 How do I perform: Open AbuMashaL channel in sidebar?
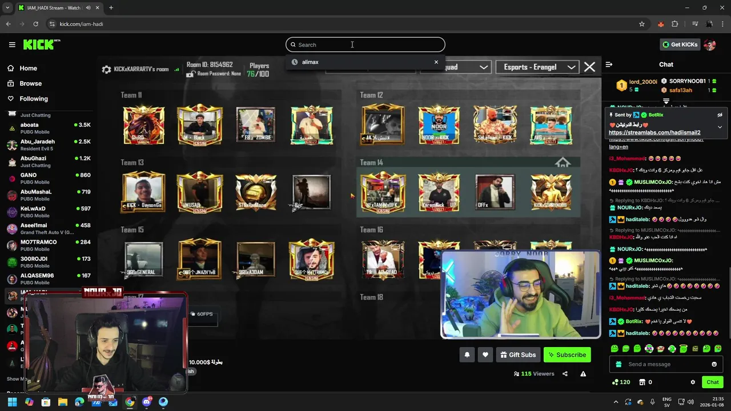pyautogui.click(x=49, y=195)
